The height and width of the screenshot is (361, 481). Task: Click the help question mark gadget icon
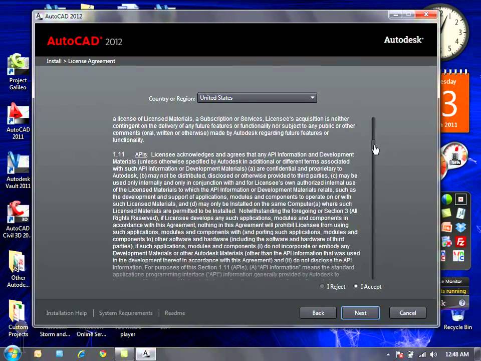(462, 303)
